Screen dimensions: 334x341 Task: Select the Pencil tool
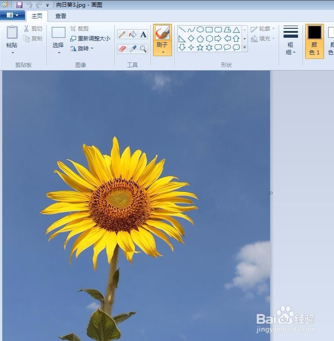click(122, 34)
